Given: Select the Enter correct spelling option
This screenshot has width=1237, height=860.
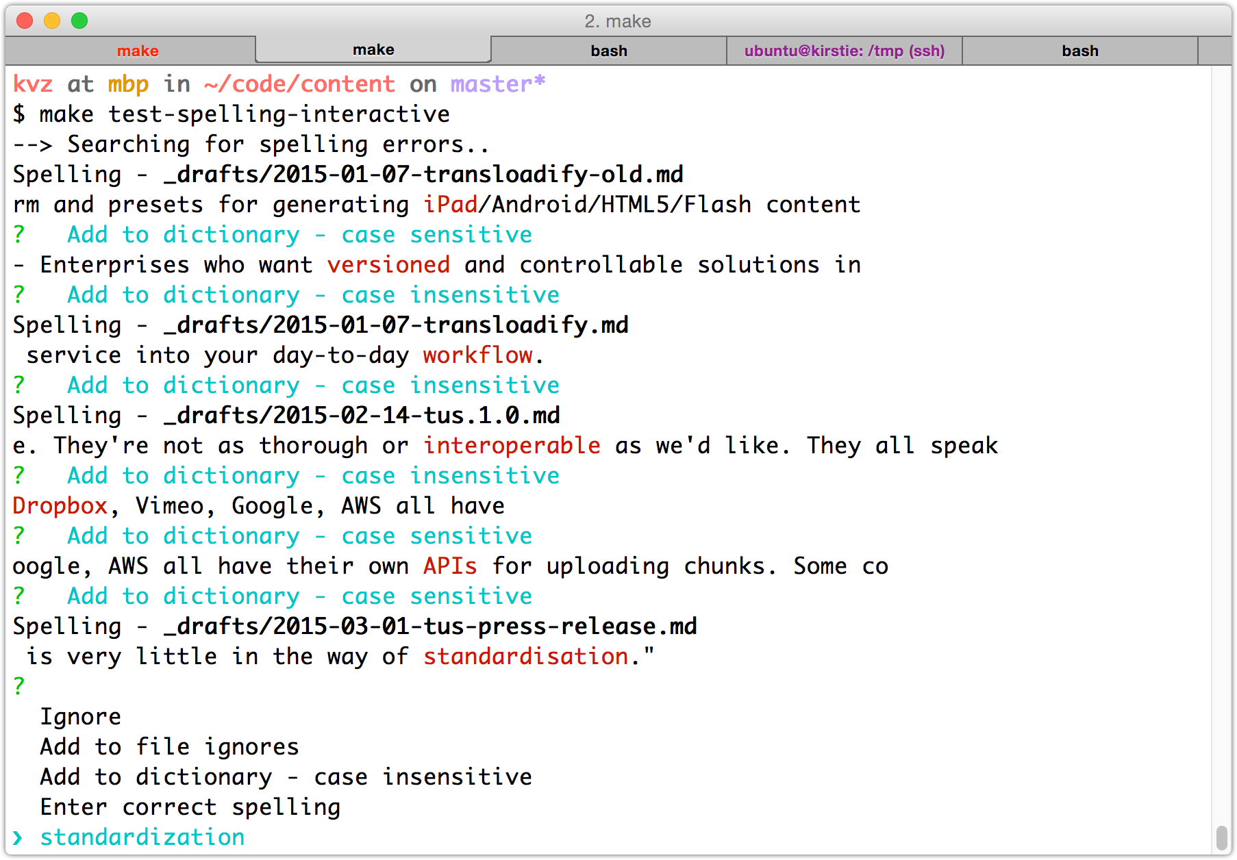Looking at the screenshot, I should (x=190, y=807).
